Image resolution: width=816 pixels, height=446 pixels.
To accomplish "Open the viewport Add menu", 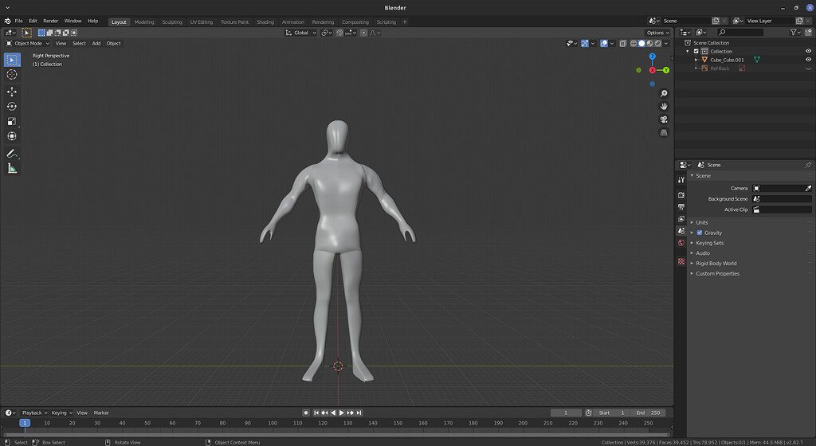I will pos(96,44).
